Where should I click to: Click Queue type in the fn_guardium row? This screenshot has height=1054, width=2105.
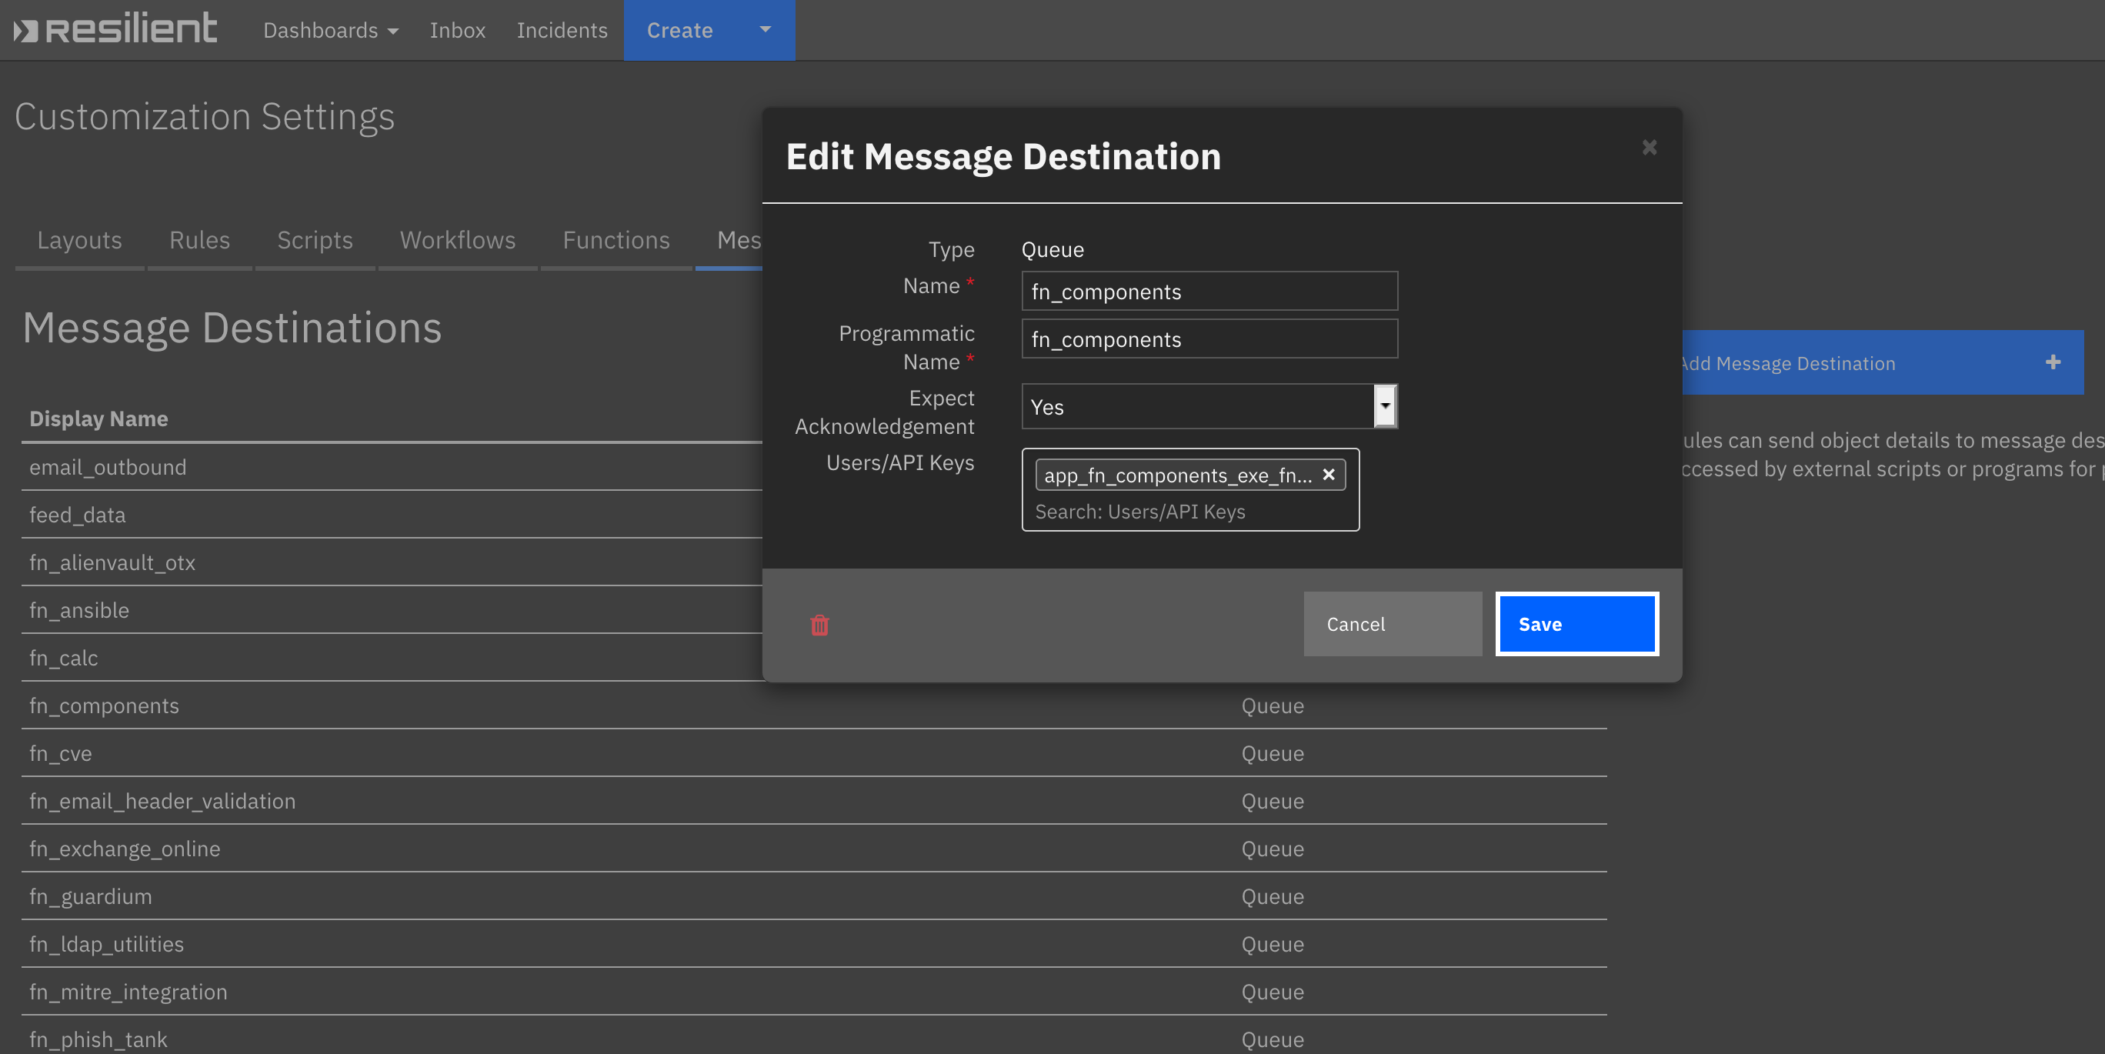[1273, 896]
